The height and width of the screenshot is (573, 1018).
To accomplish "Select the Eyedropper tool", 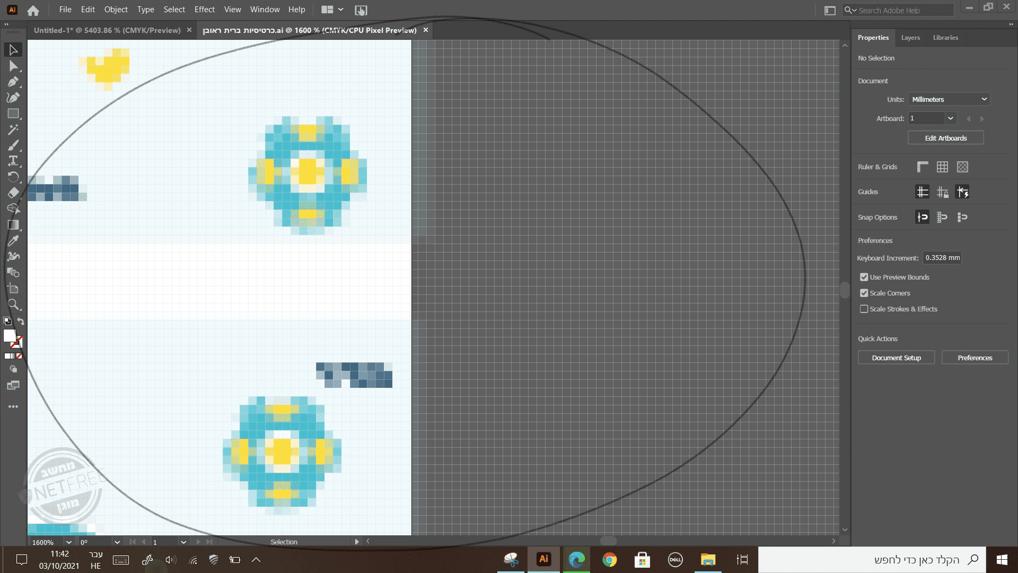I will [13, 241].
